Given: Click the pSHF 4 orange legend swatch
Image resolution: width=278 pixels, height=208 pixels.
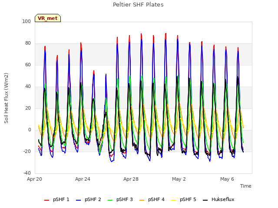Looking at the screenshot, I should 142,200.
